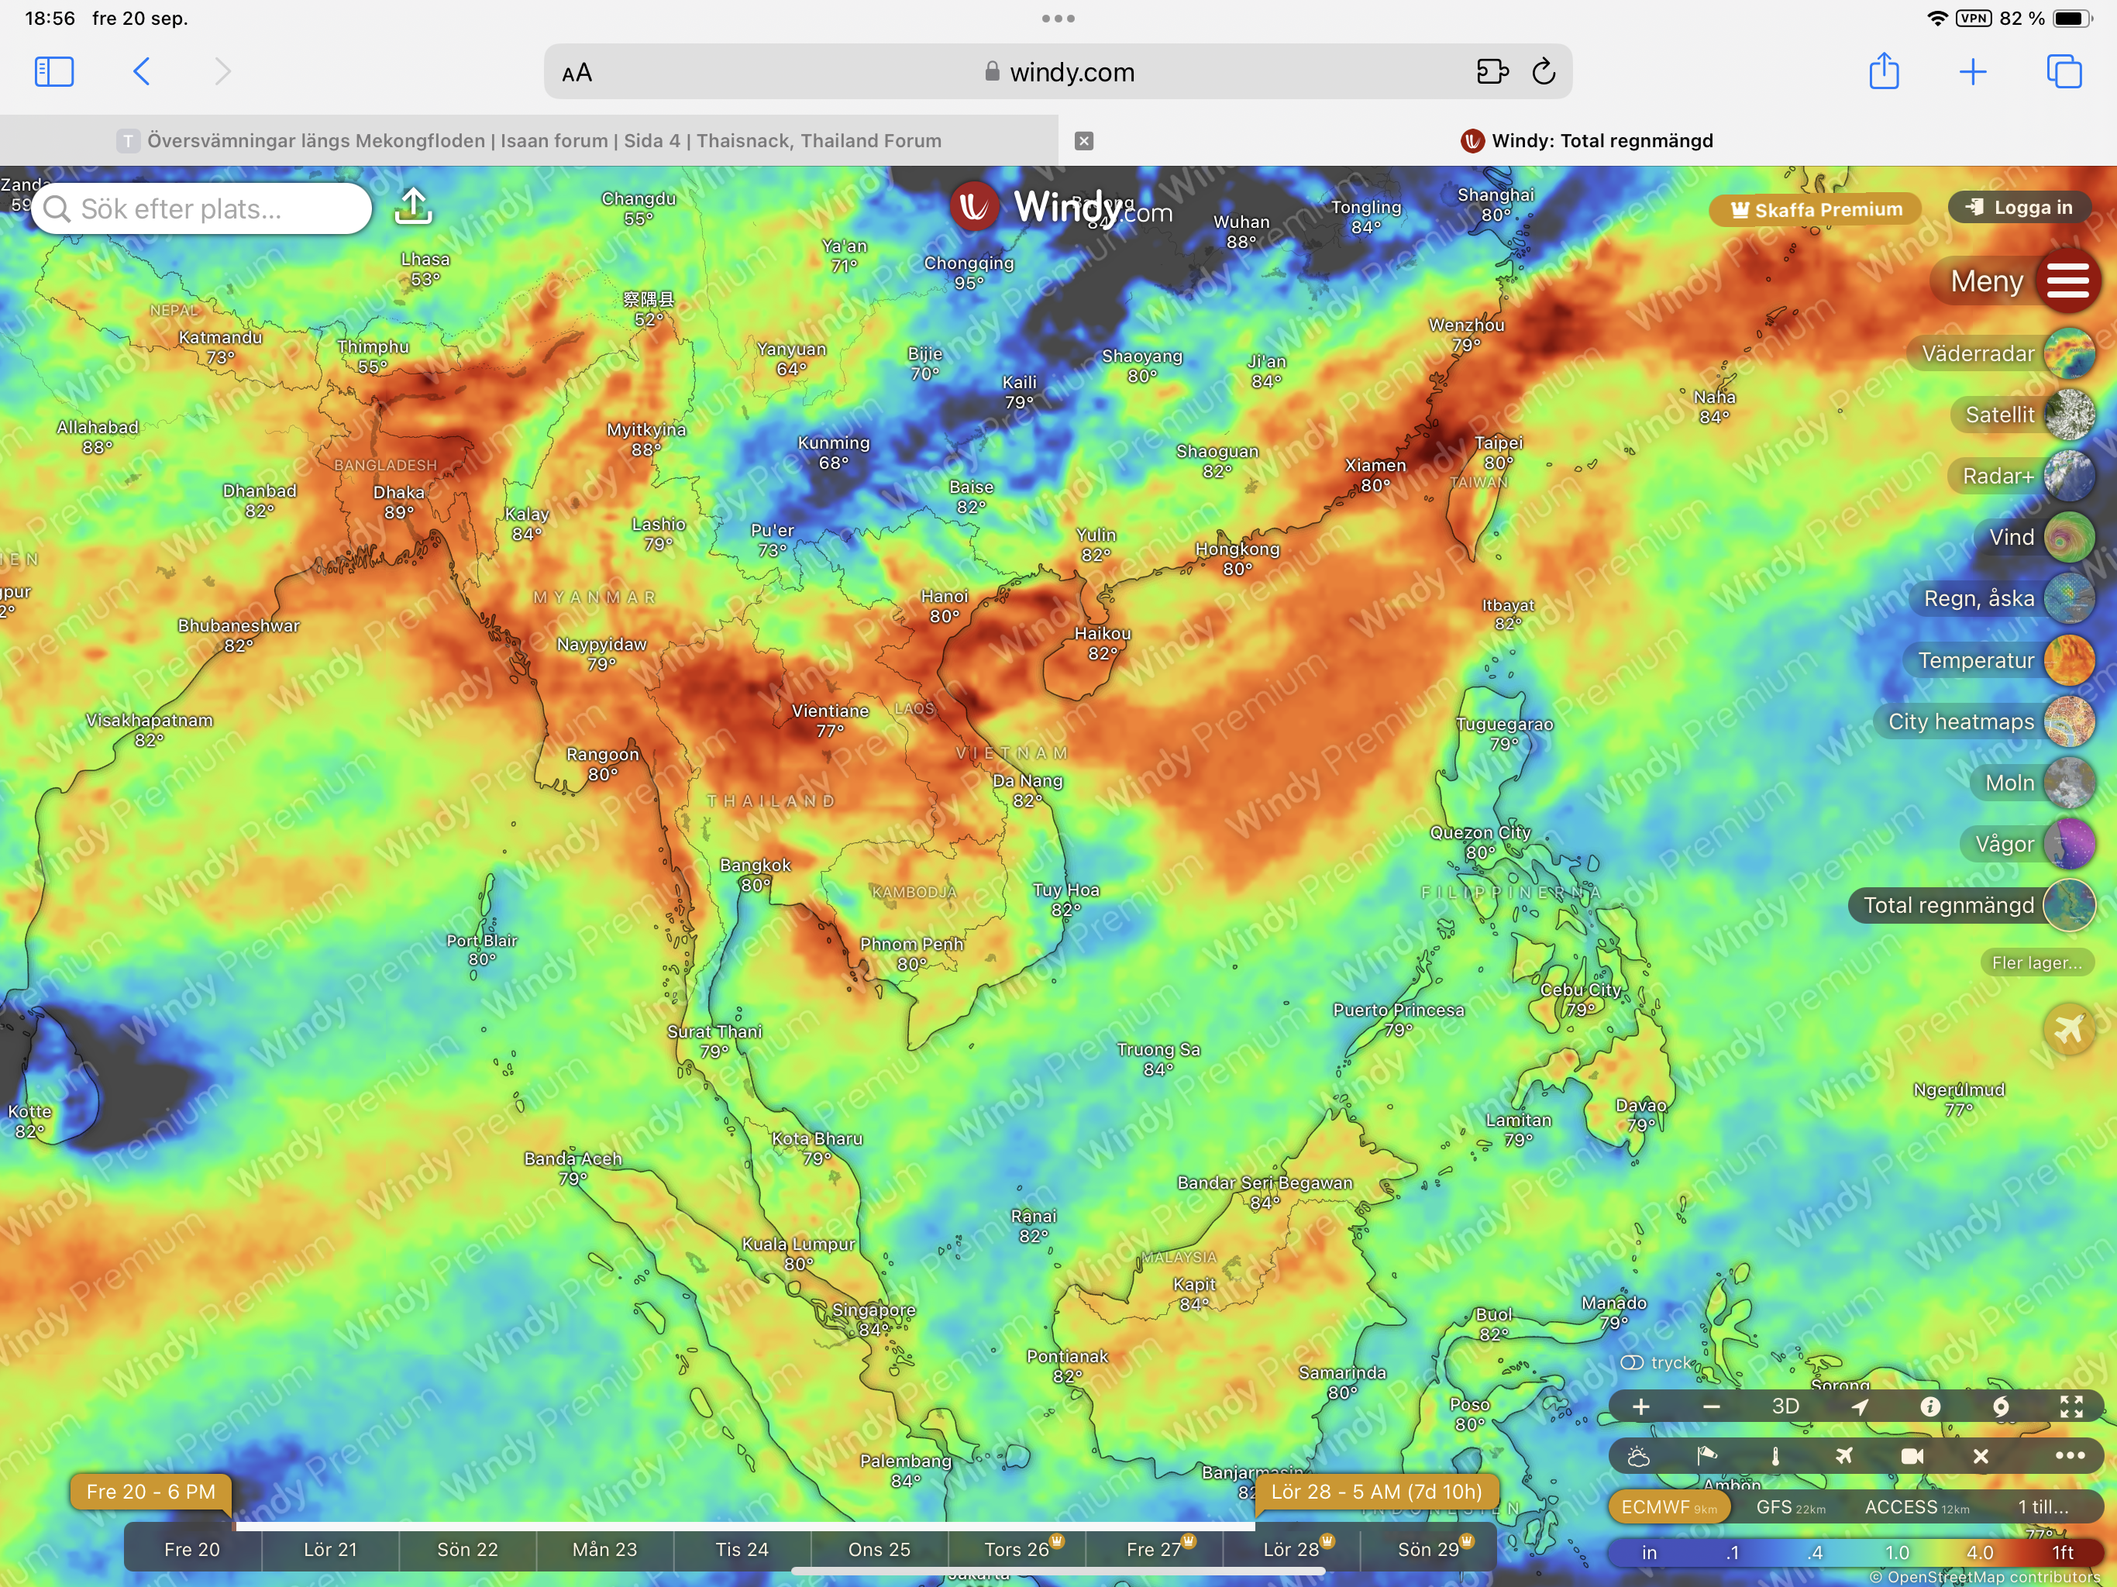Viewport: 2117px width, 1587px height.
Task: Open the Meny hamburger menu
Action: [2067, 281]
